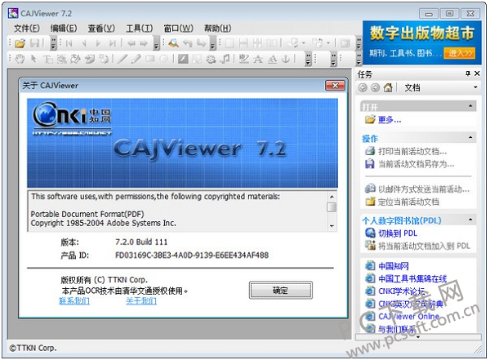Click the anchor toolbar icon
The height and width of the screenshot is (360, 490).
point(286,59)
